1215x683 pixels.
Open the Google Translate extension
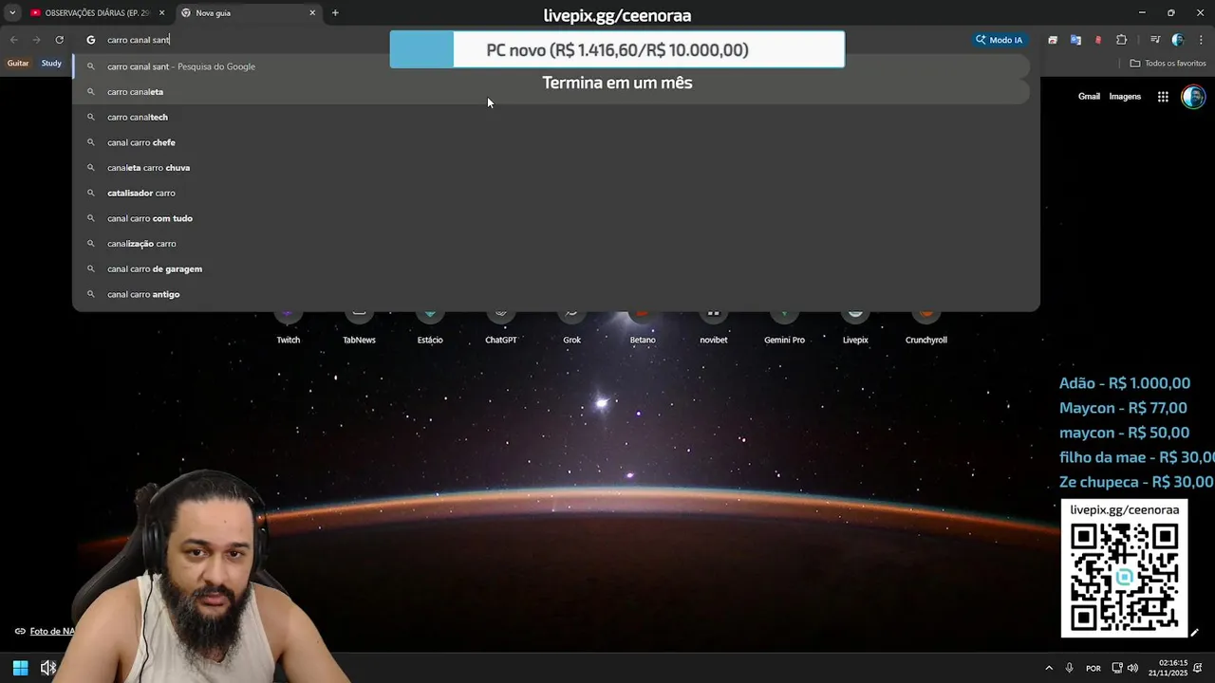[x=1075, y=40]
